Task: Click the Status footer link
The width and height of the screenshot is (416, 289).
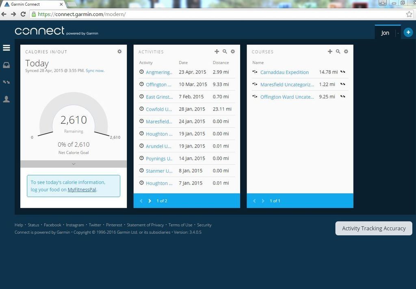Action: (x=33, y=225)
